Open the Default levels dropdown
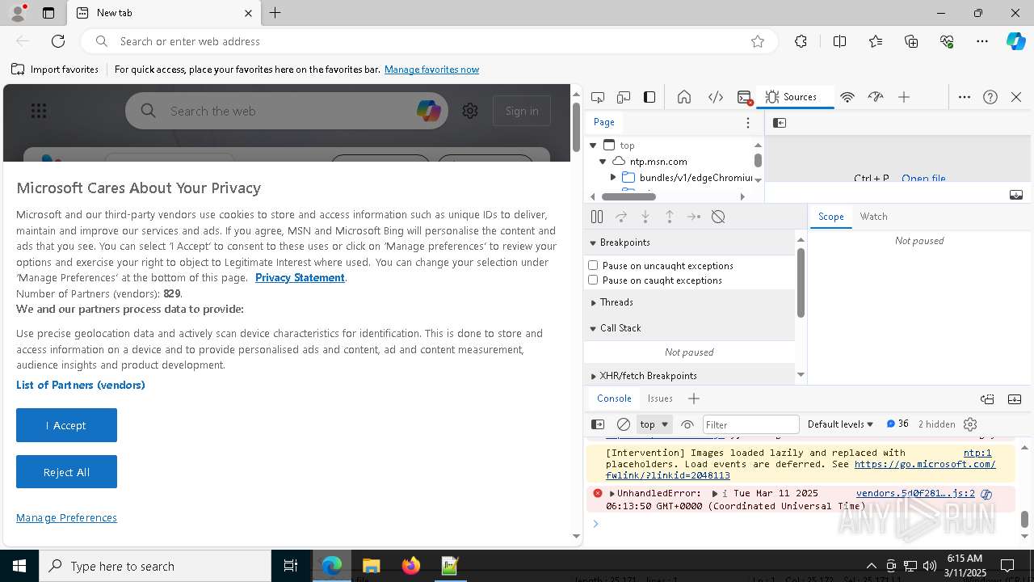1034x582 pixels. [x=840, y=424]
